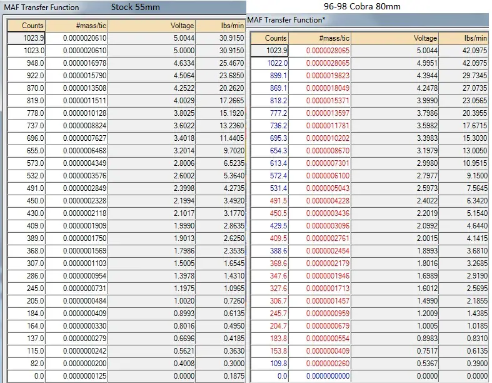Click #mass/tic header in Cobra 80mm table

319,38
